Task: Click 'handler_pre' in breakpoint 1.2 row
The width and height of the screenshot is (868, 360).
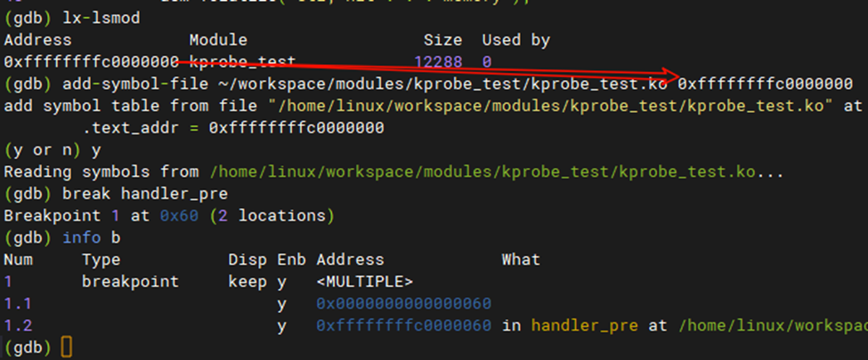Action: tap(585, 325)
